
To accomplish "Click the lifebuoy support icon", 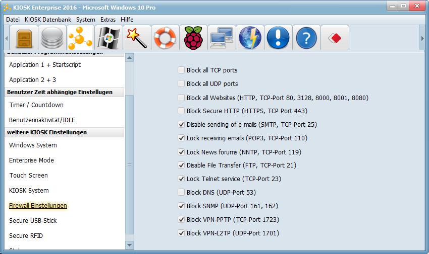I will point(165,38).
